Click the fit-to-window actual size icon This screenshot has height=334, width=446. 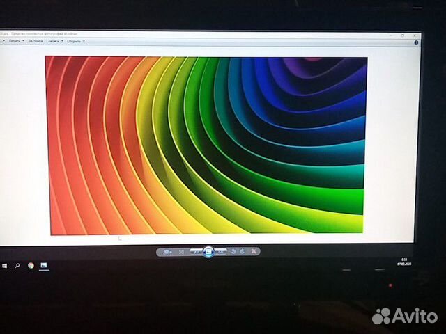click(182, 251)
